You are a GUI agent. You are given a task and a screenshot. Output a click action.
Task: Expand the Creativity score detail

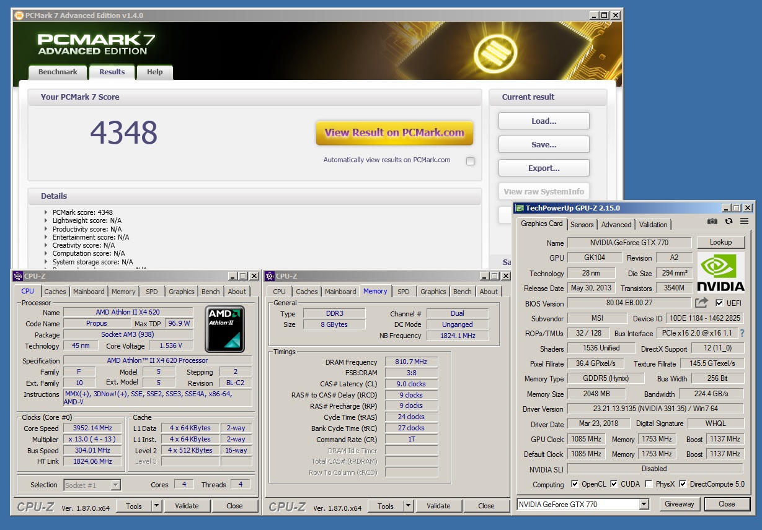(46, 245)
